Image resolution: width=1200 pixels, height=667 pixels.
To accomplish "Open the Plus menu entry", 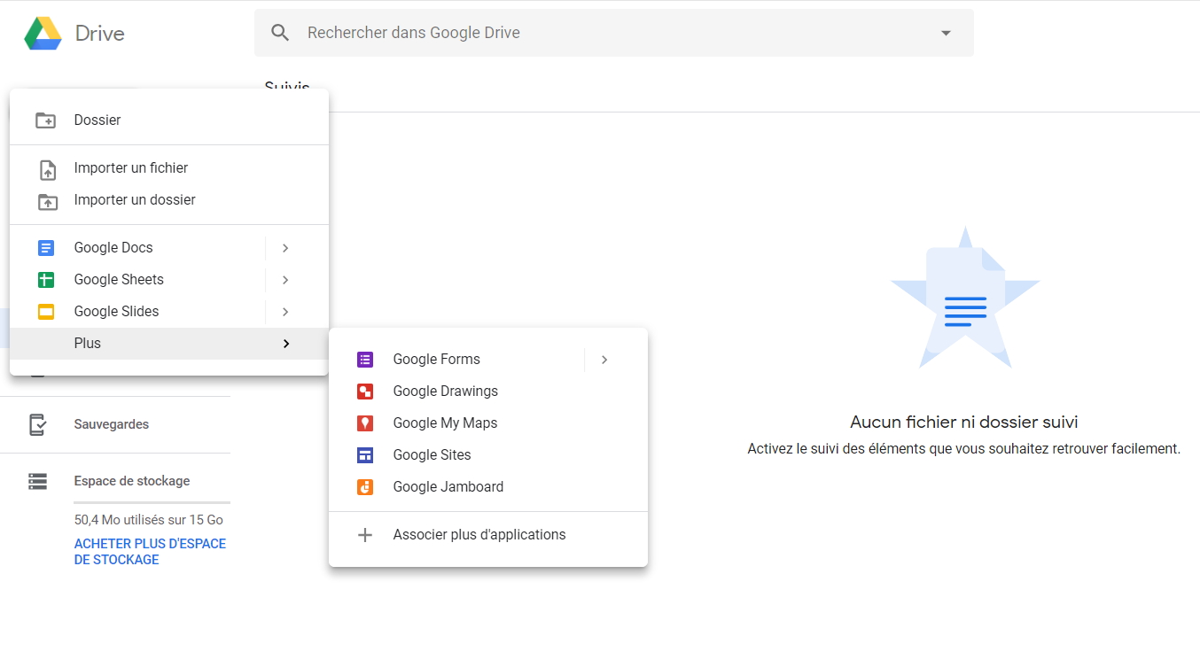I will click(169, 344).
